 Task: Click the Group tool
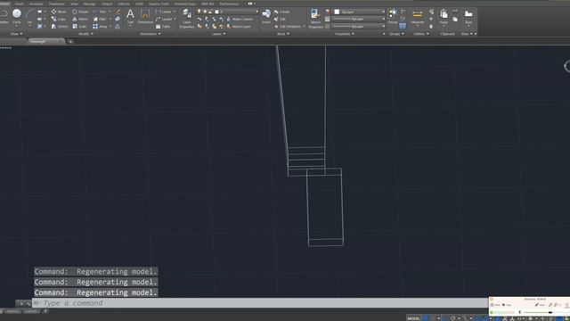click(x=393, y=17)
